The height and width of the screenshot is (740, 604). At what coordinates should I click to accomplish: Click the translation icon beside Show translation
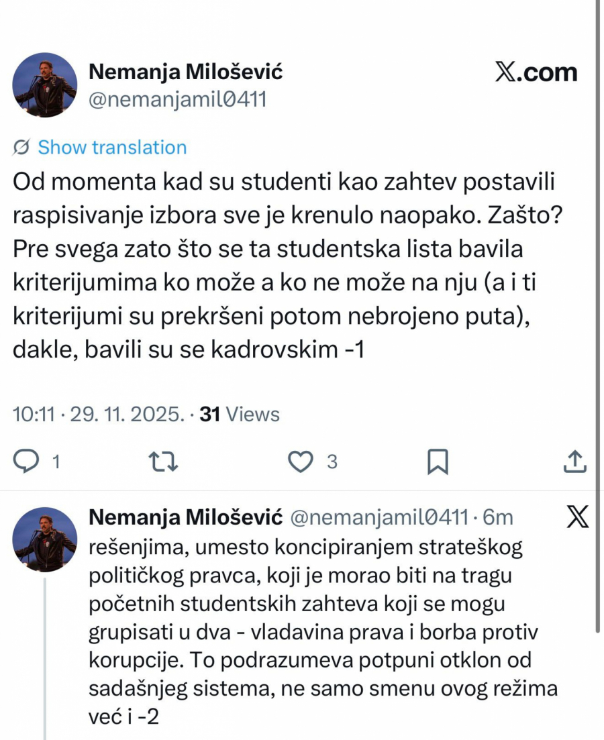[x=21, y=148]
